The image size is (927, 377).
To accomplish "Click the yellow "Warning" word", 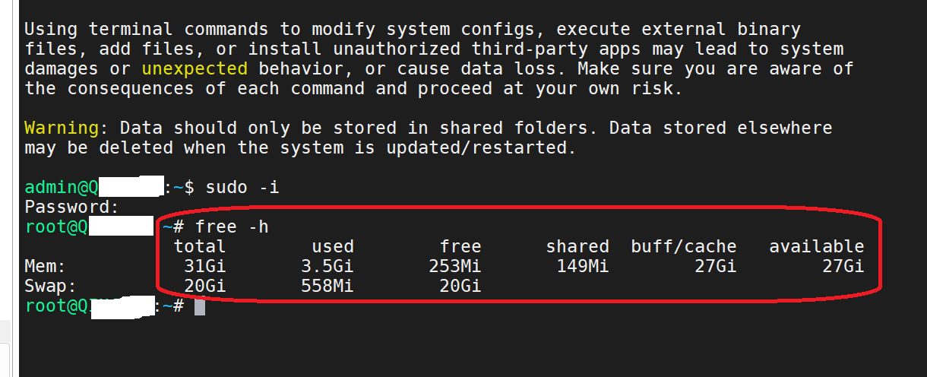I will point(62,128).
